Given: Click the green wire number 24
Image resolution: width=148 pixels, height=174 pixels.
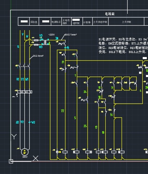Looking at the screenshot, I should point(85,92).
